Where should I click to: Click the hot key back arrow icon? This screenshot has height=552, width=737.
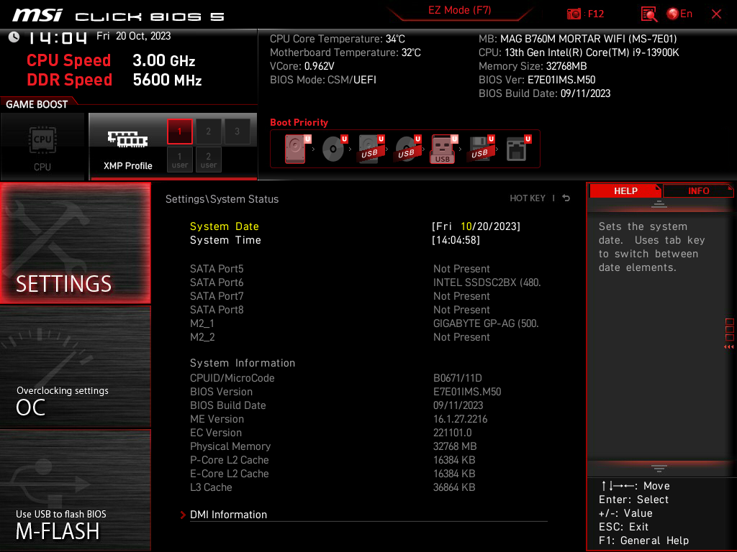point(566,198)
